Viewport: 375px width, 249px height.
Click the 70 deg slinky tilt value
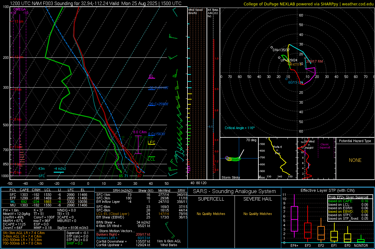tap(251, 140)
